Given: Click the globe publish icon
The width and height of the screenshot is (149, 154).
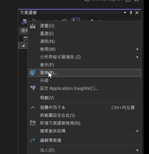Looking at the screenshot, I should 33,73.
